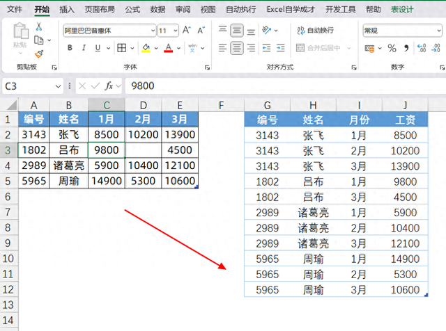This screenshot has width=446, height=331.
Task: Increase decimal places icon
Action: [422, 48]
